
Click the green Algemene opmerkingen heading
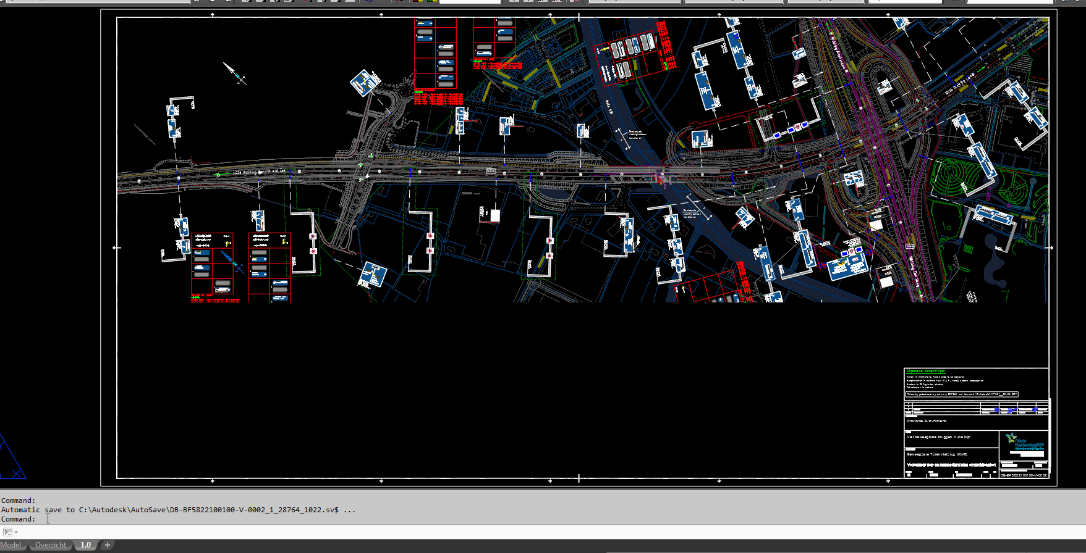point(925,372)
